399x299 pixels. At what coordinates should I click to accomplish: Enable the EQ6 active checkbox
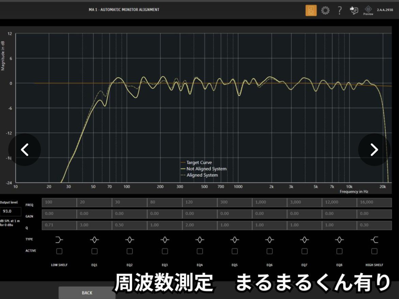269,251
